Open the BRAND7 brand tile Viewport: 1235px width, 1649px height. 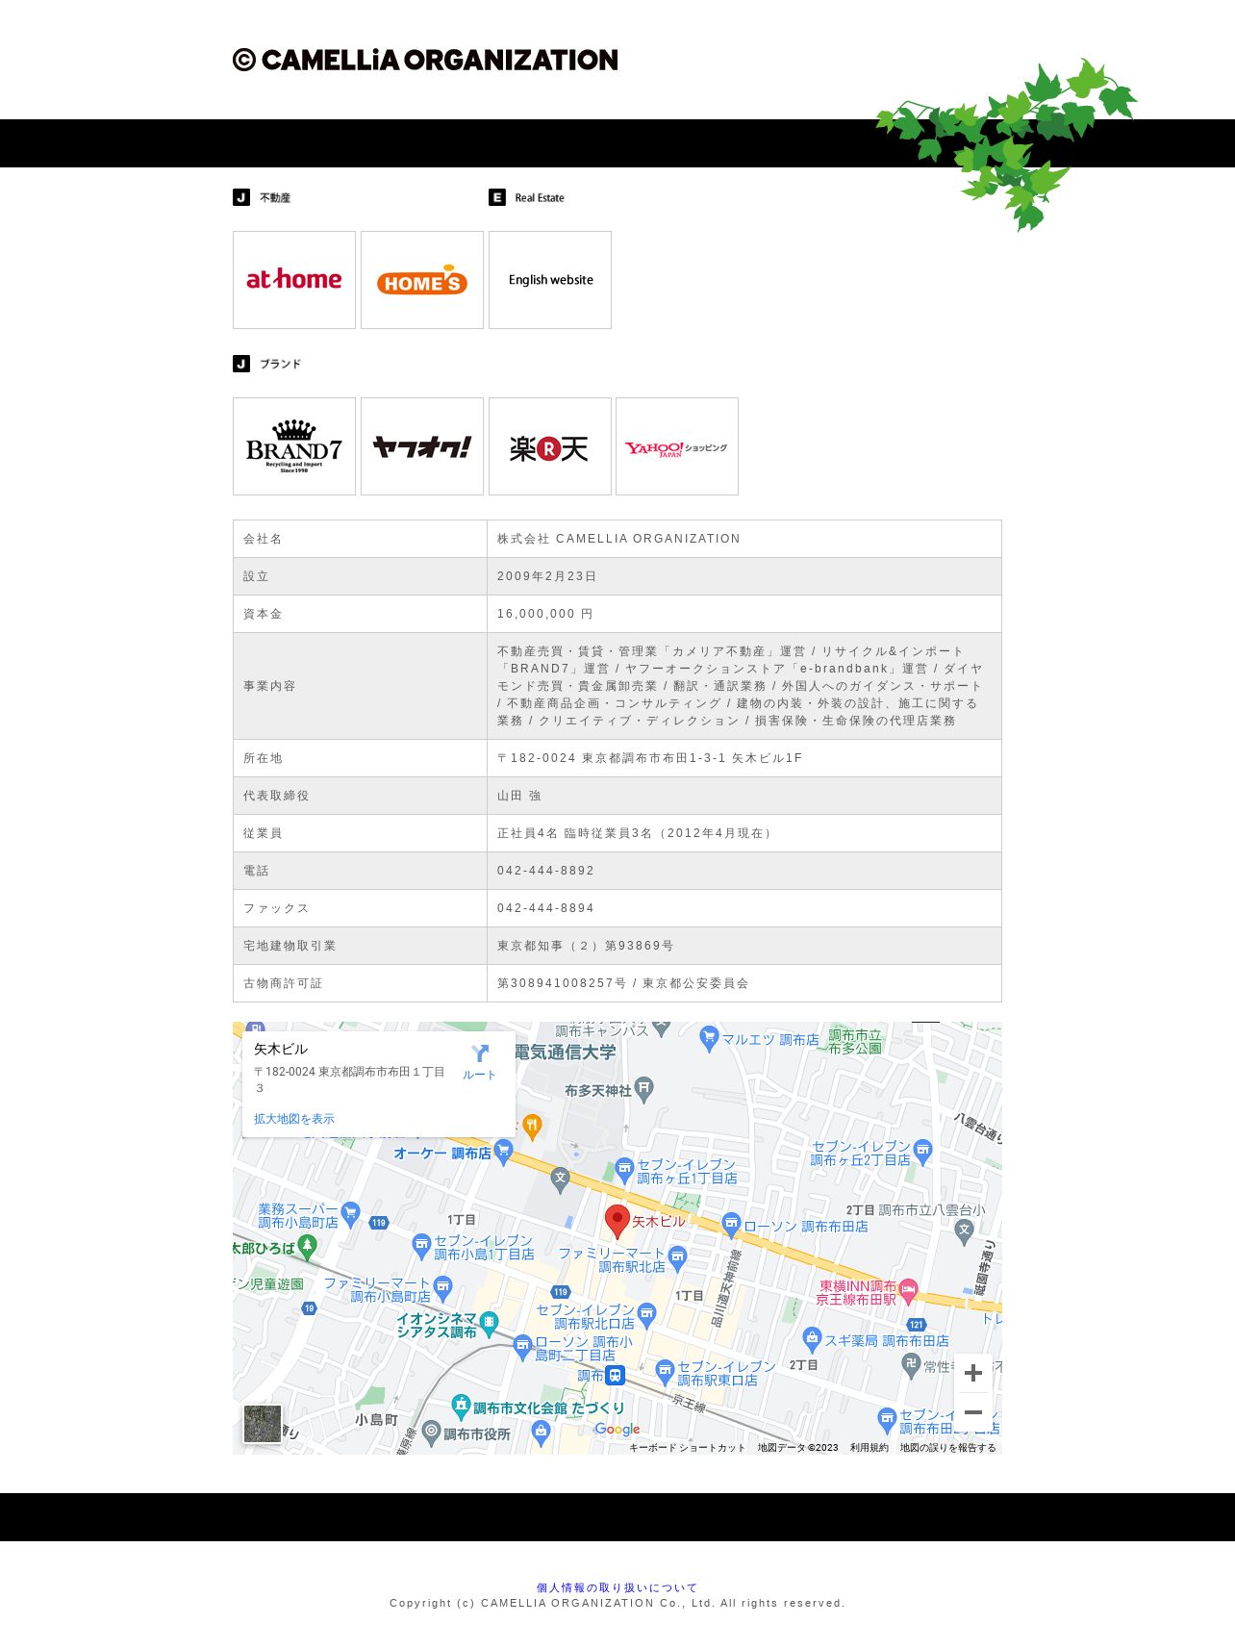pyautogui.click(x=294, y=446)
